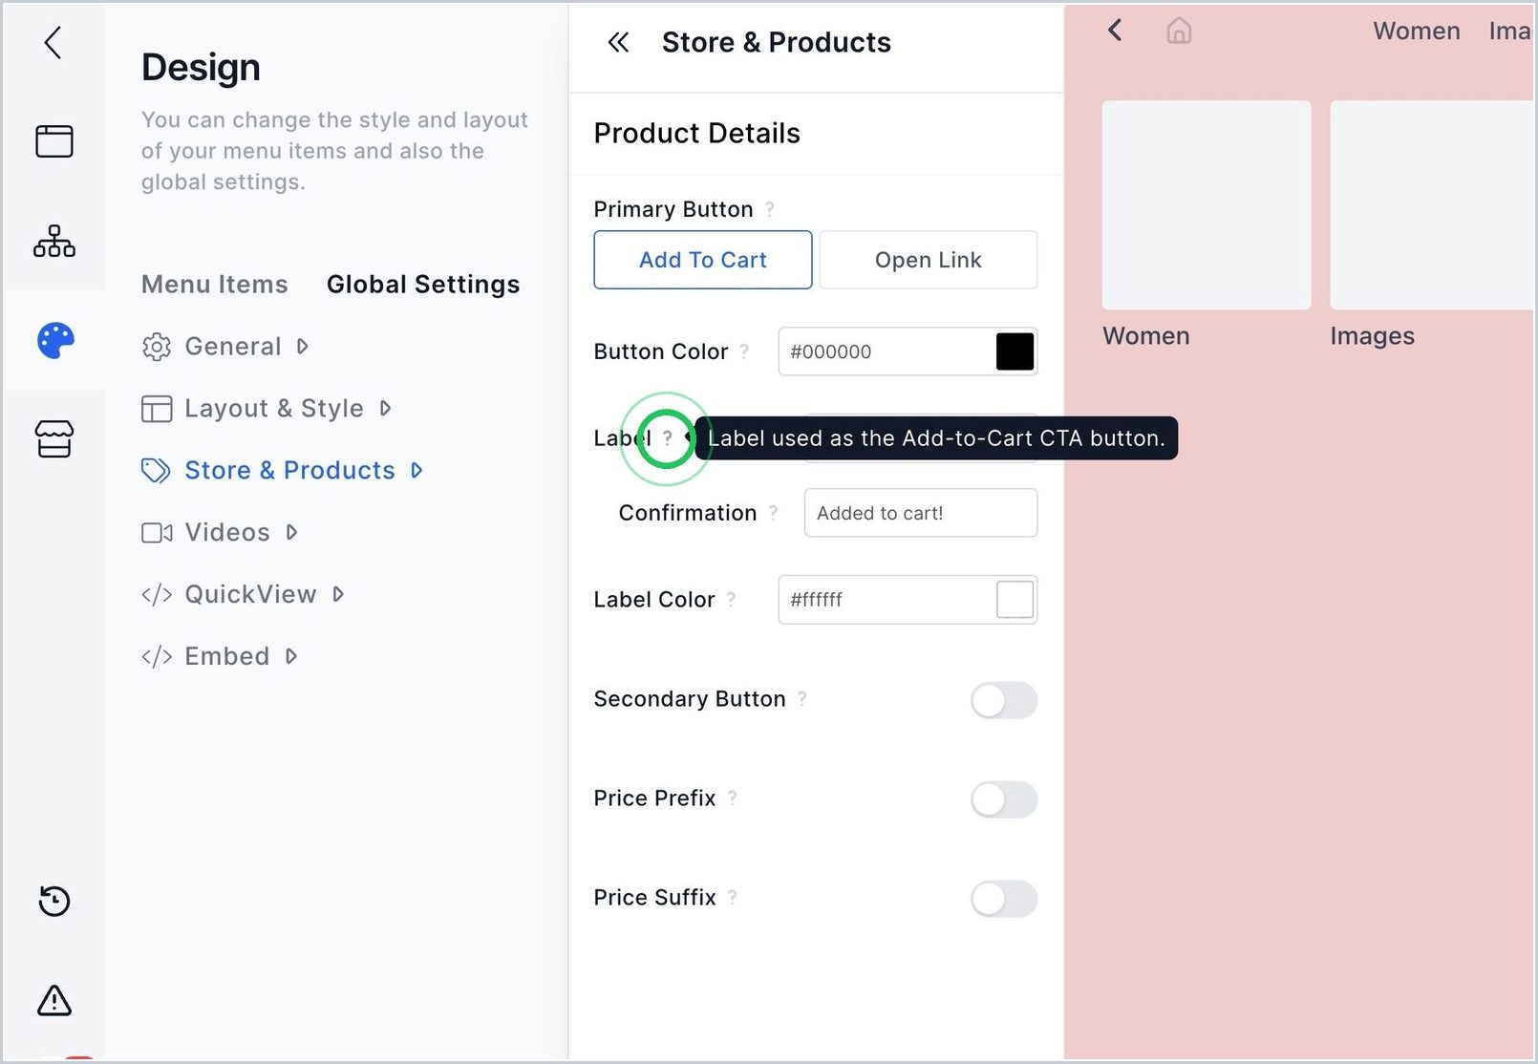Image resolution: width=1538 pixels, height=1064 pixels.
Task: Click help icon beside Button Color
Action: pos(744,351)
